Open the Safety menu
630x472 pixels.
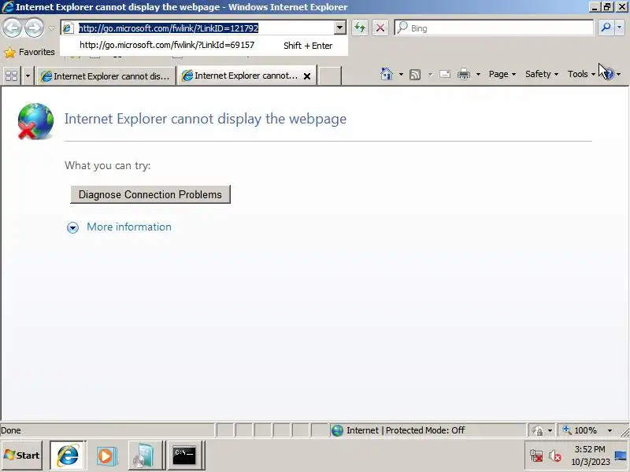point(542,74)
